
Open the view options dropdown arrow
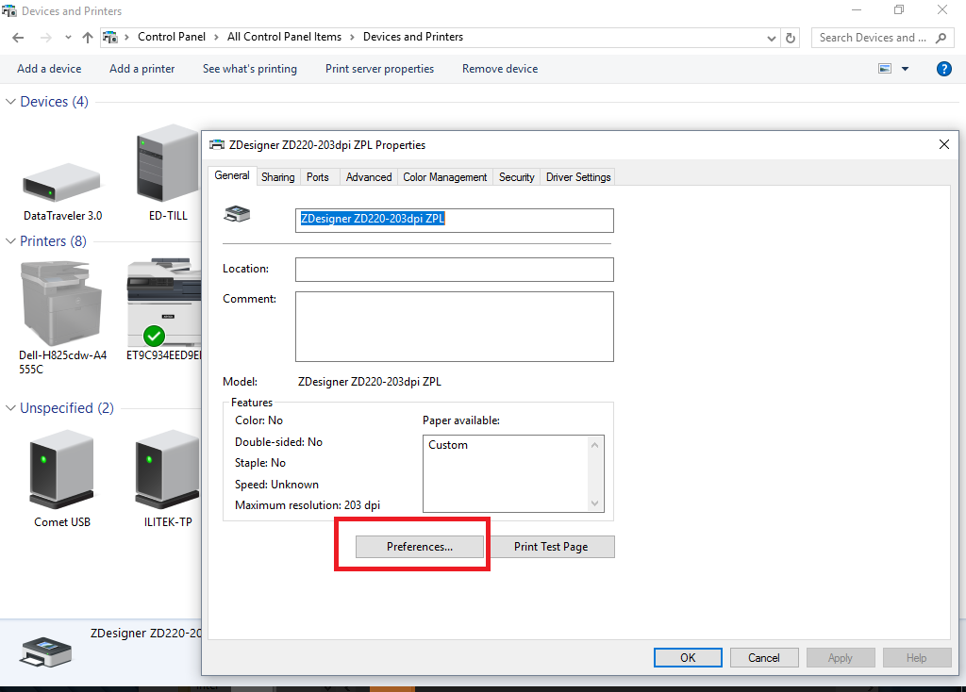point(905,69)
